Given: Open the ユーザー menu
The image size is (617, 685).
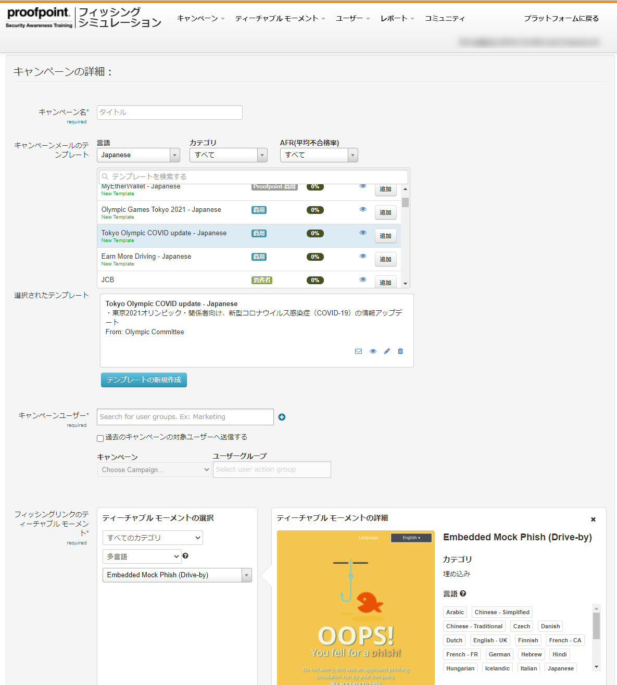Looking at the screenshot, I should (353, 18).
